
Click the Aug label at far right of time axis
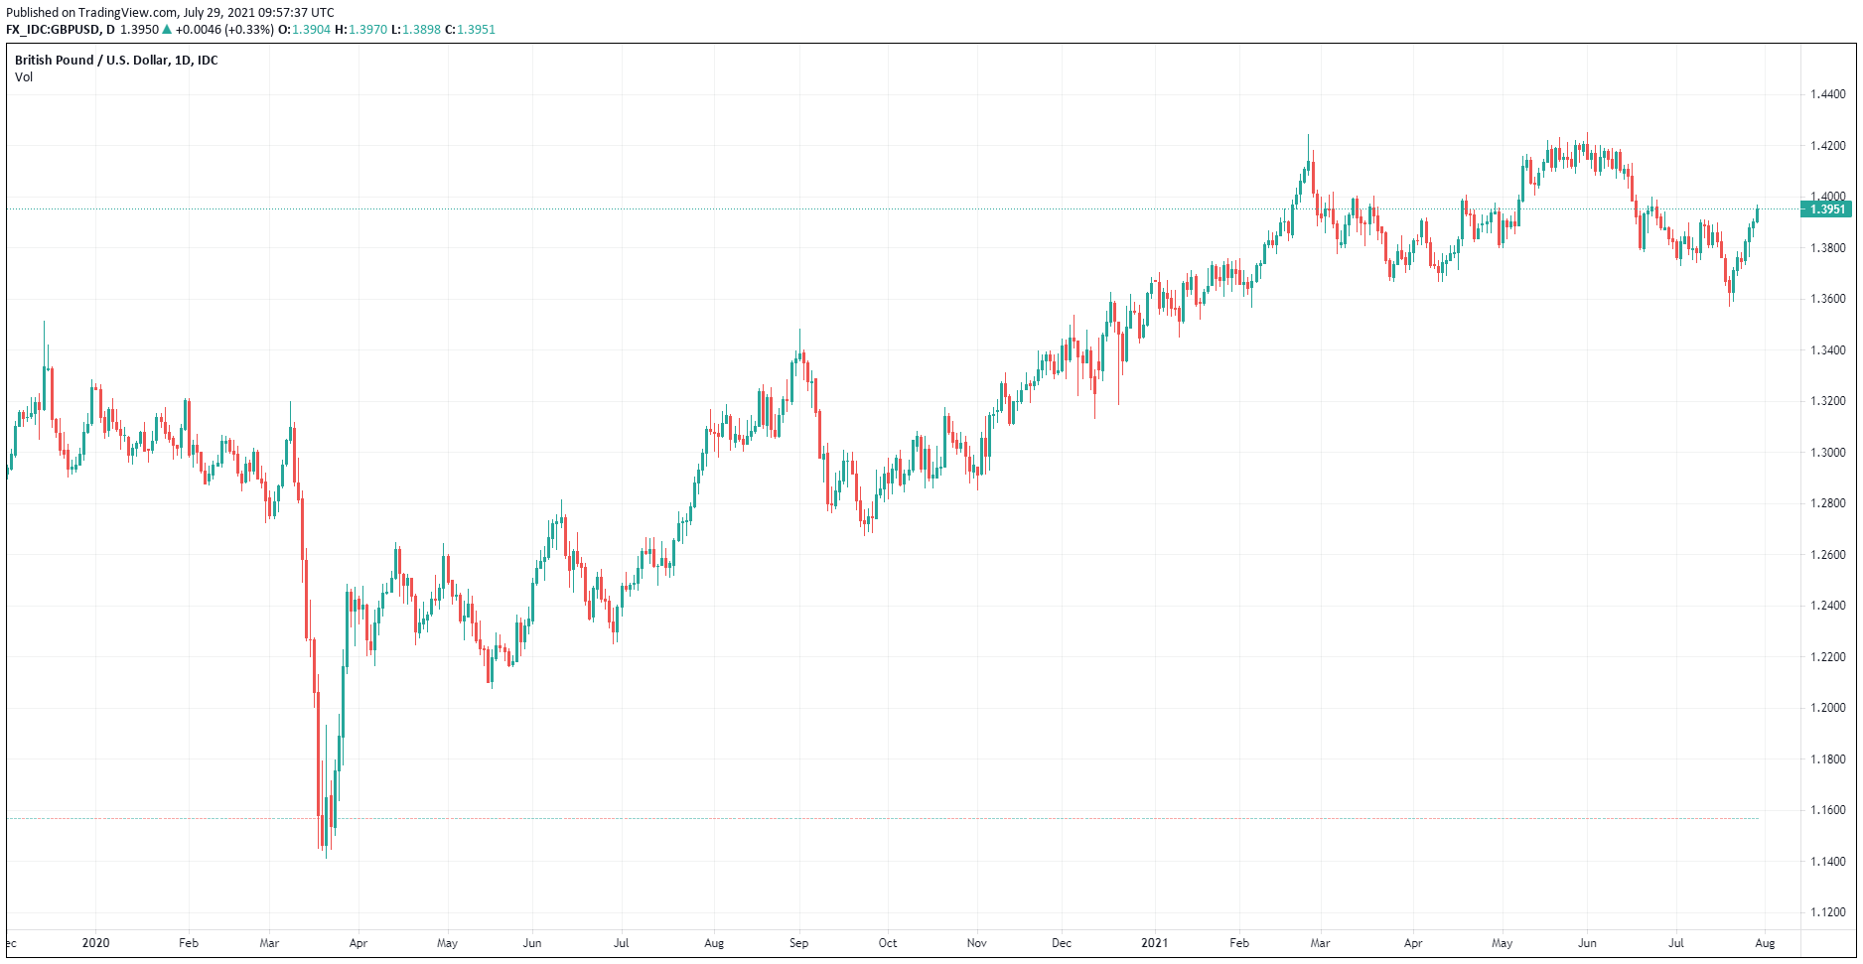1765,943
